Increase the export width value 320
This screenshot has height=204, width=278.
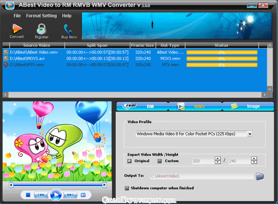tap(217, 158)
